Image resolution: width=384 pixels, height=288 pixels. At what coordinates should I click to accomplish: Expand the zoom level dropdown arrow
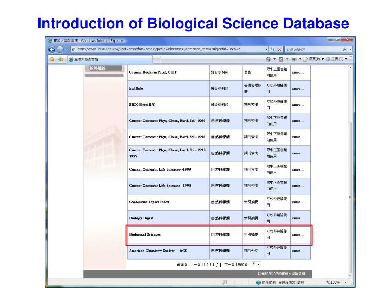pyautogui.click(x=345, y=282)
